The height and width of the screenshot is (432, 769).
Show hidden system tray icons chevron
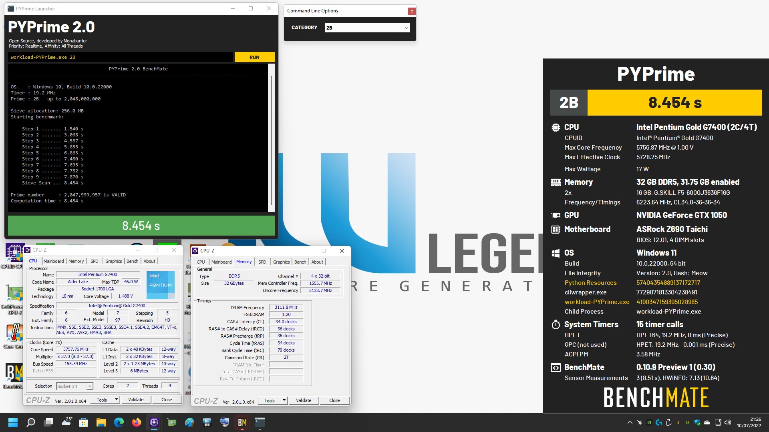coord(630,422)
